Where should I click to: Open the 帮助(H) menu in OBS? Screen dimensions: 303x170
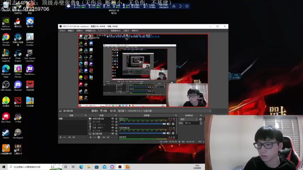[x=135, y=31]
